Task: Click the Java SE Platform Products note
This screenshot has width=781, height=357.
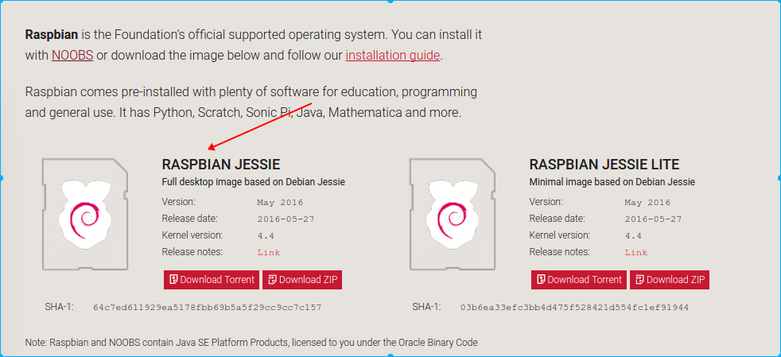Action: tap(251, 343)
